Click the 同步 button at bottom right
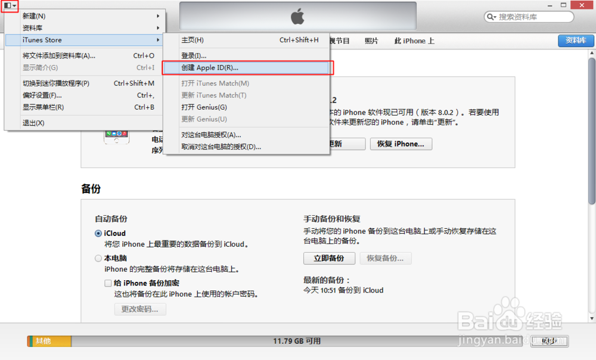596x360 pixels. [x=550, y=341]
